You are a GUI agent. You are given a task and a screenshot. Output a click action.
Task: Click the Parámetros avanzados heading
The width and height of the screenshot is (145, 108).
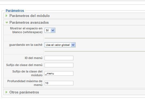pos(29,23)
